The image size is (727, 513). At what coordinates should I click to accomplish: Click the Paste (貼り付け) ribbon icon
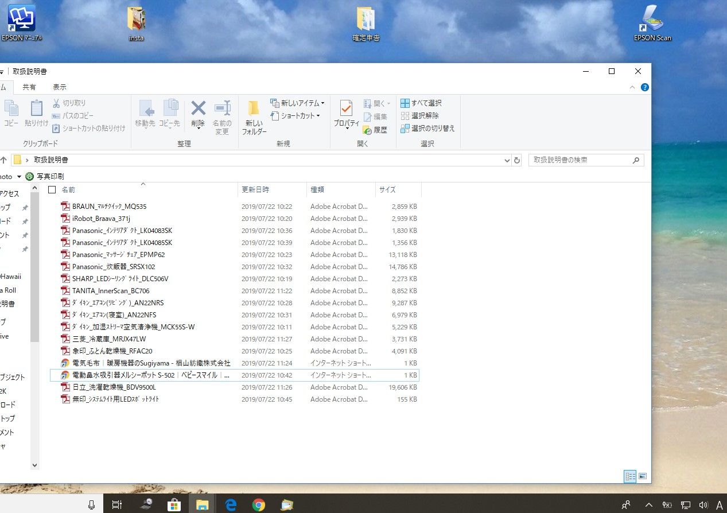pyautogui.click(x=37, y=108)
